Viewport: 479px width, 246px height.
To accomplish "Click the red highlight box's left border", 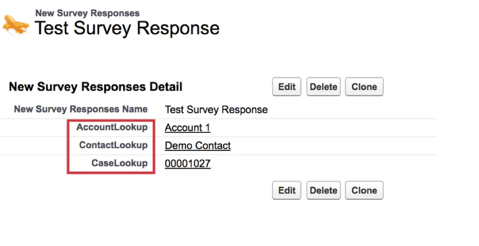I will coord(68,146).
